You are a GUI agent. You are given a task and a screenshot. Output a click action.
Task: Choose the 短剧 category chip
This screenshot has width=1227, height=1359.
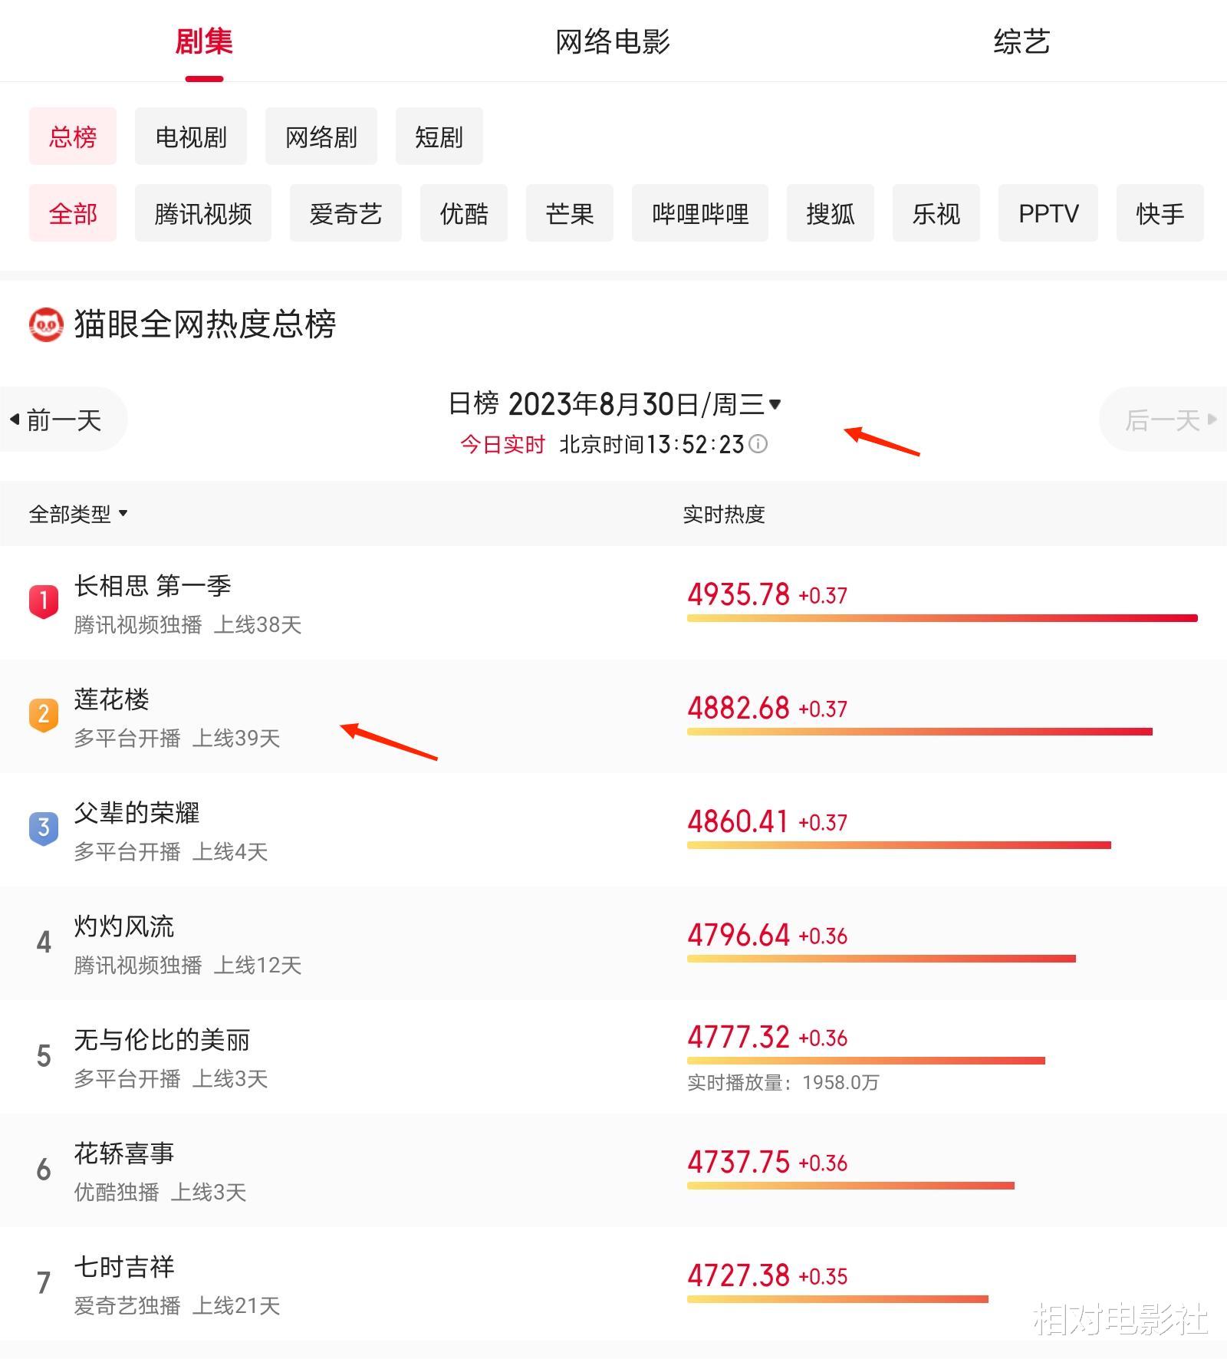point(439,137)
